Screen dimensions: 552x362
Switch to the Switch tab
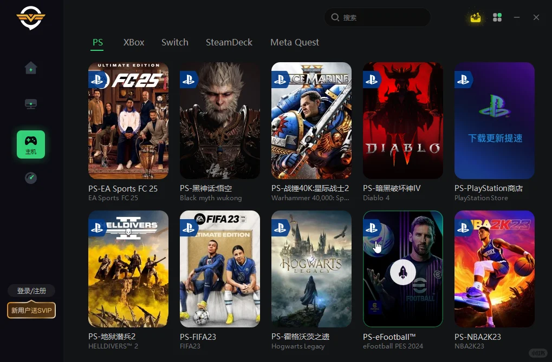coord(175,43)
